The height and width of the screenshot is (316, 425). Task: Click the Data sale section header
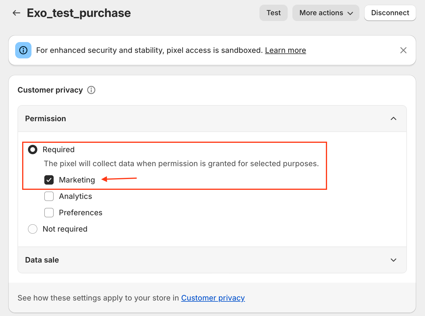click(42, 260)
